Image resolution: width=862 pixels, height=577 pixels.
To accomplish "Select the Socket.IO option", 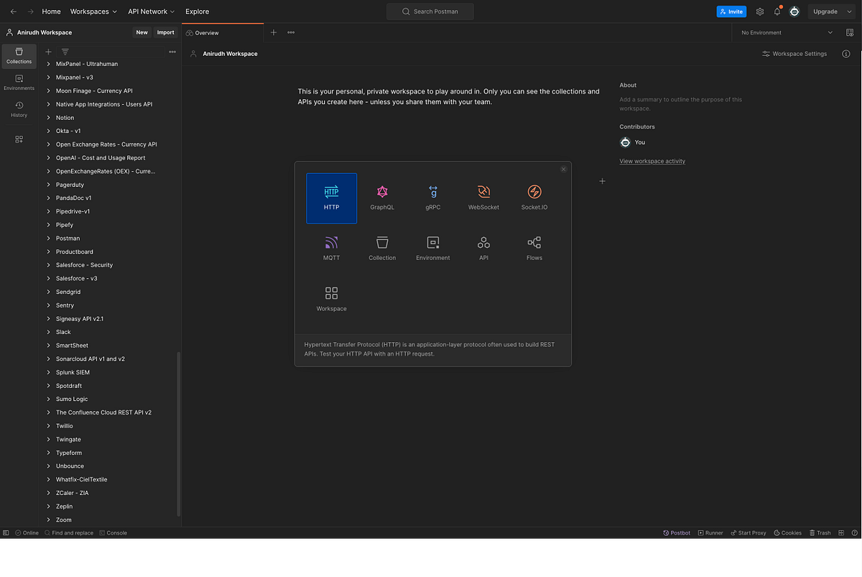I will pos(534,198).
